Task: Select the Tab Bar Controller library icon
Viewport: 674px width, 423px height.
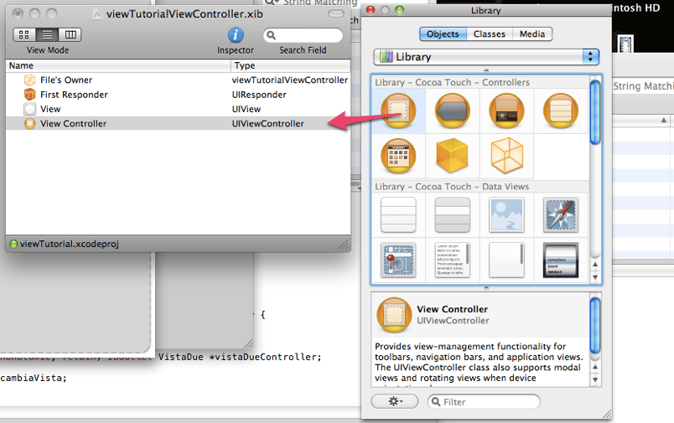Action: 507,111
